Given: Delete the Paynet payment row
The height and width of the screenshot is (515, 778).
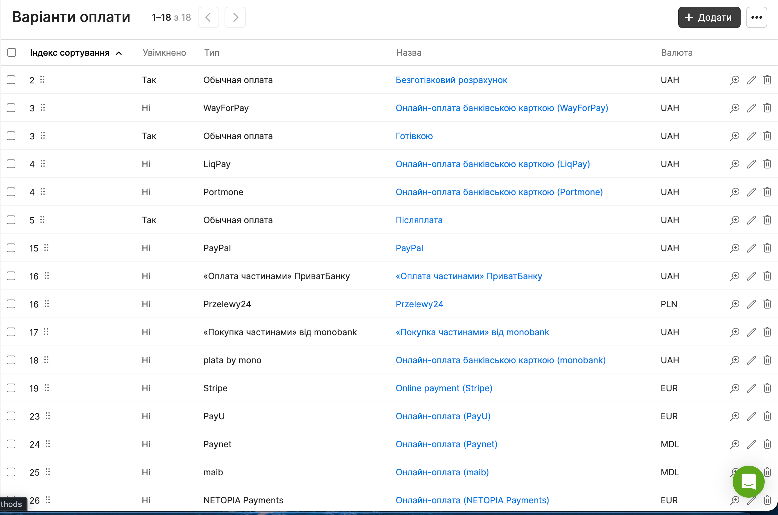Looking at the screenshot, I should pos(767,444).
